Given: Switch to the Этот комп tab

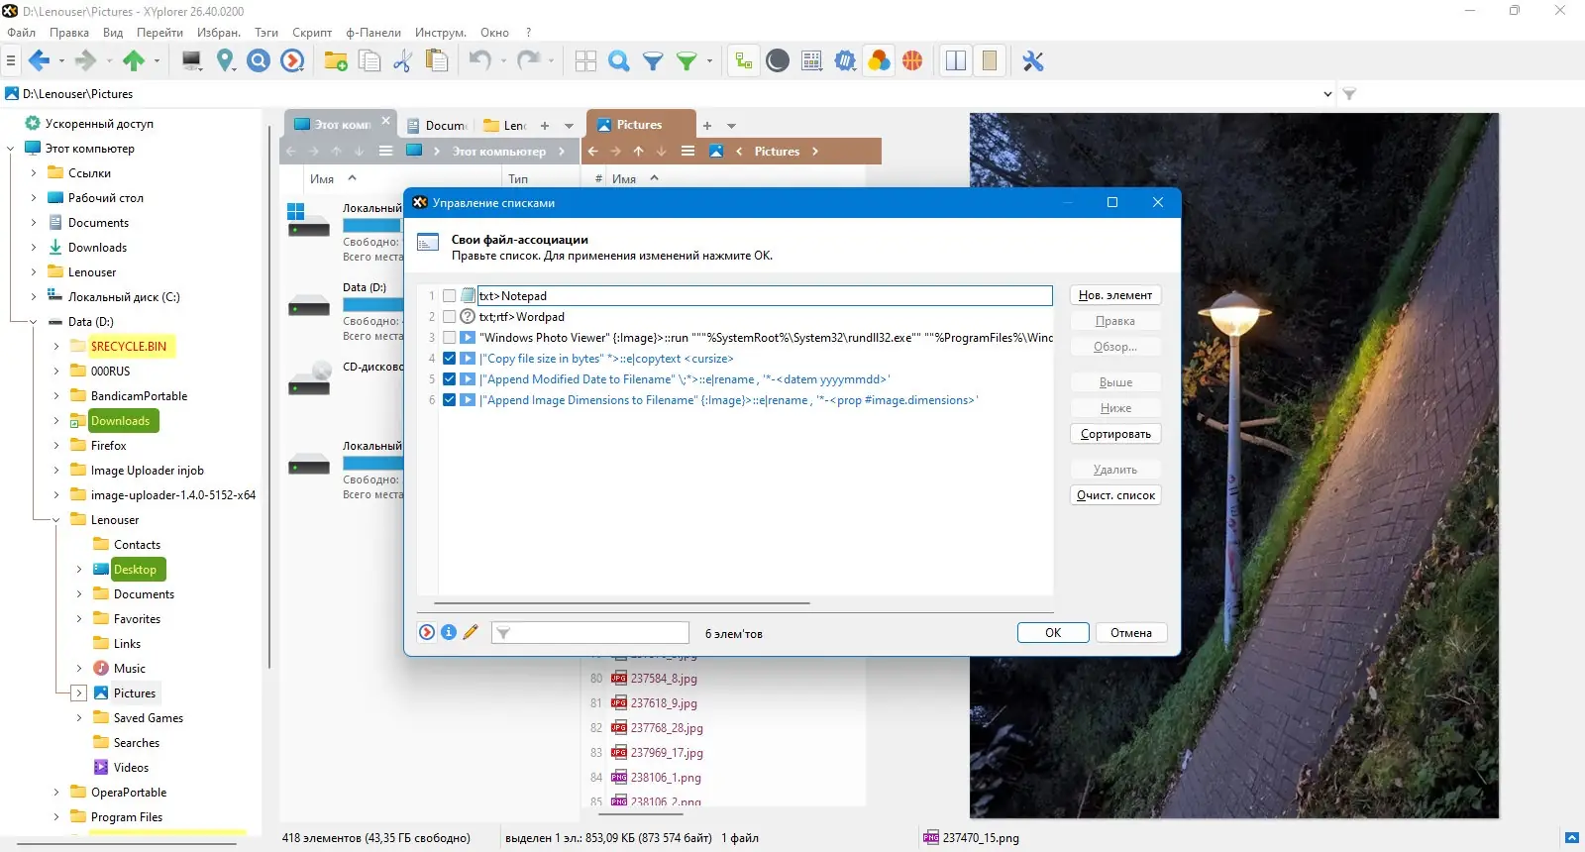Looking at the screenshot, I should [x=342, y=125].
